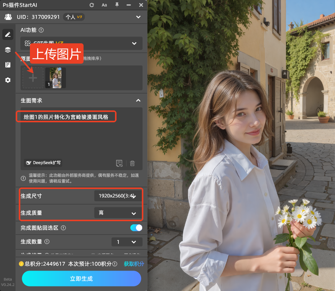The height and width of the screenshot is (291, 335).
Task: Click the gold coin points icon
Action: (21, 264)
